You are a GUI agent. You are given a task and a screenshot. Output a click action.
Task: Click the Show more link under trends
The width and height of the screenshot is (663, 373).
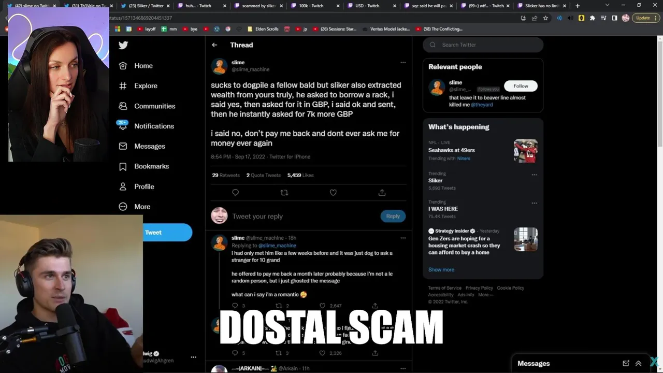[x=441, y=270]
